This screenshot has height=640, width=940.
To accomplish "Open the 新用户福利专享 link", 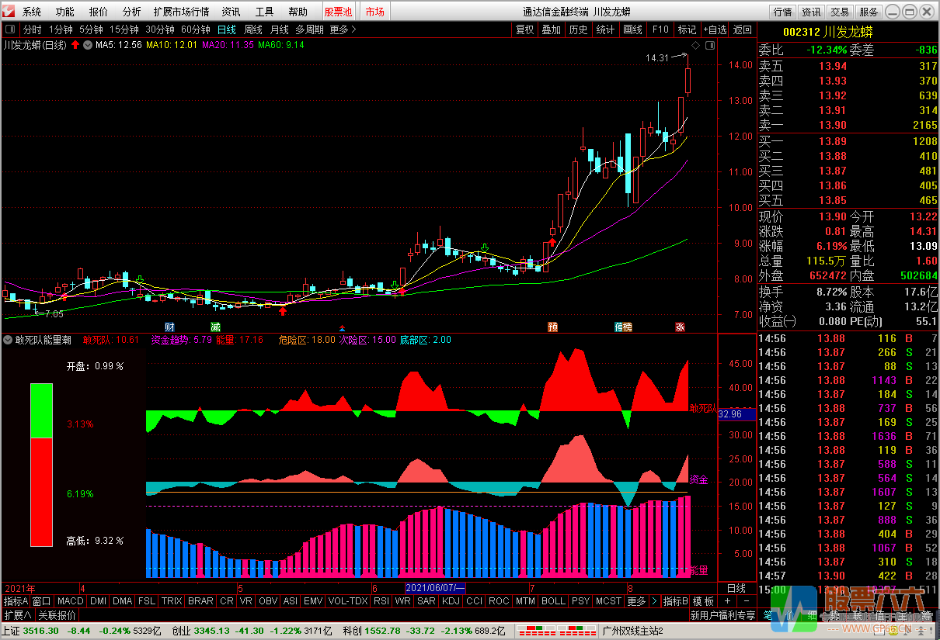I will pos(722,616).
